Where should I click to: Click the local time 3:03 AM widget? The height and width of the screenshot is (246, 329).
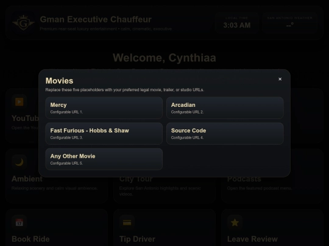pyautogui.click(x=237, y=23)
